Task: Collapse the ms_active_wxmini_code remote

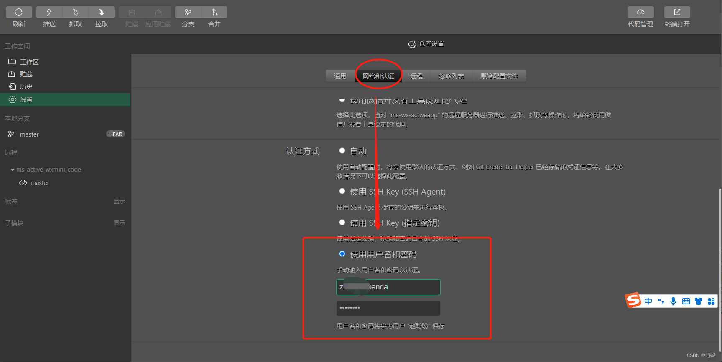Action: coord(13,170)
